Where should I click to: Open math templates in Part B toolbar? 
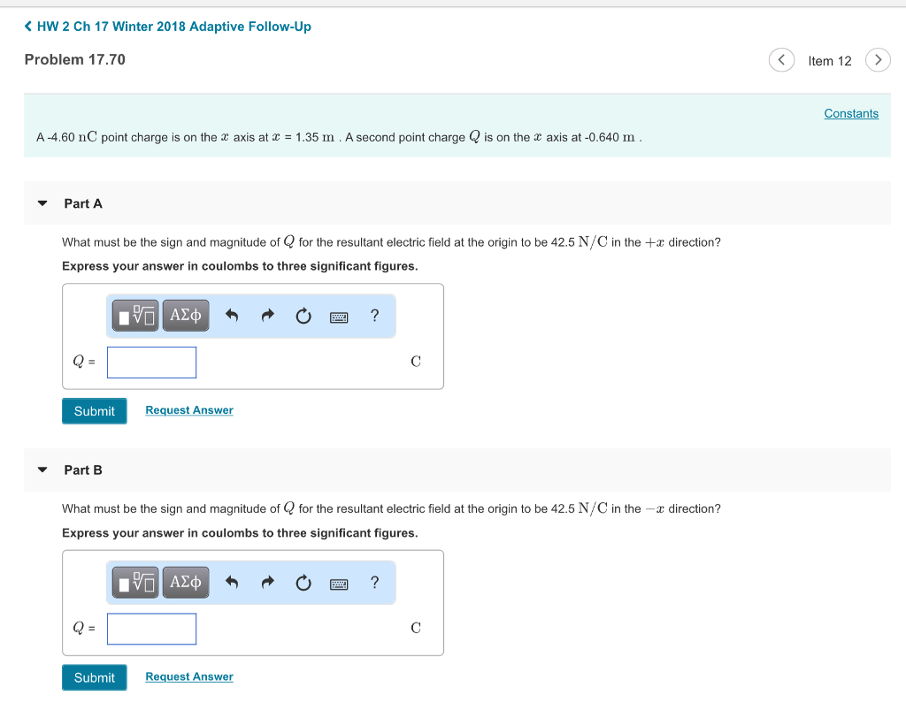pyautogui.click(x=136, y=582)
